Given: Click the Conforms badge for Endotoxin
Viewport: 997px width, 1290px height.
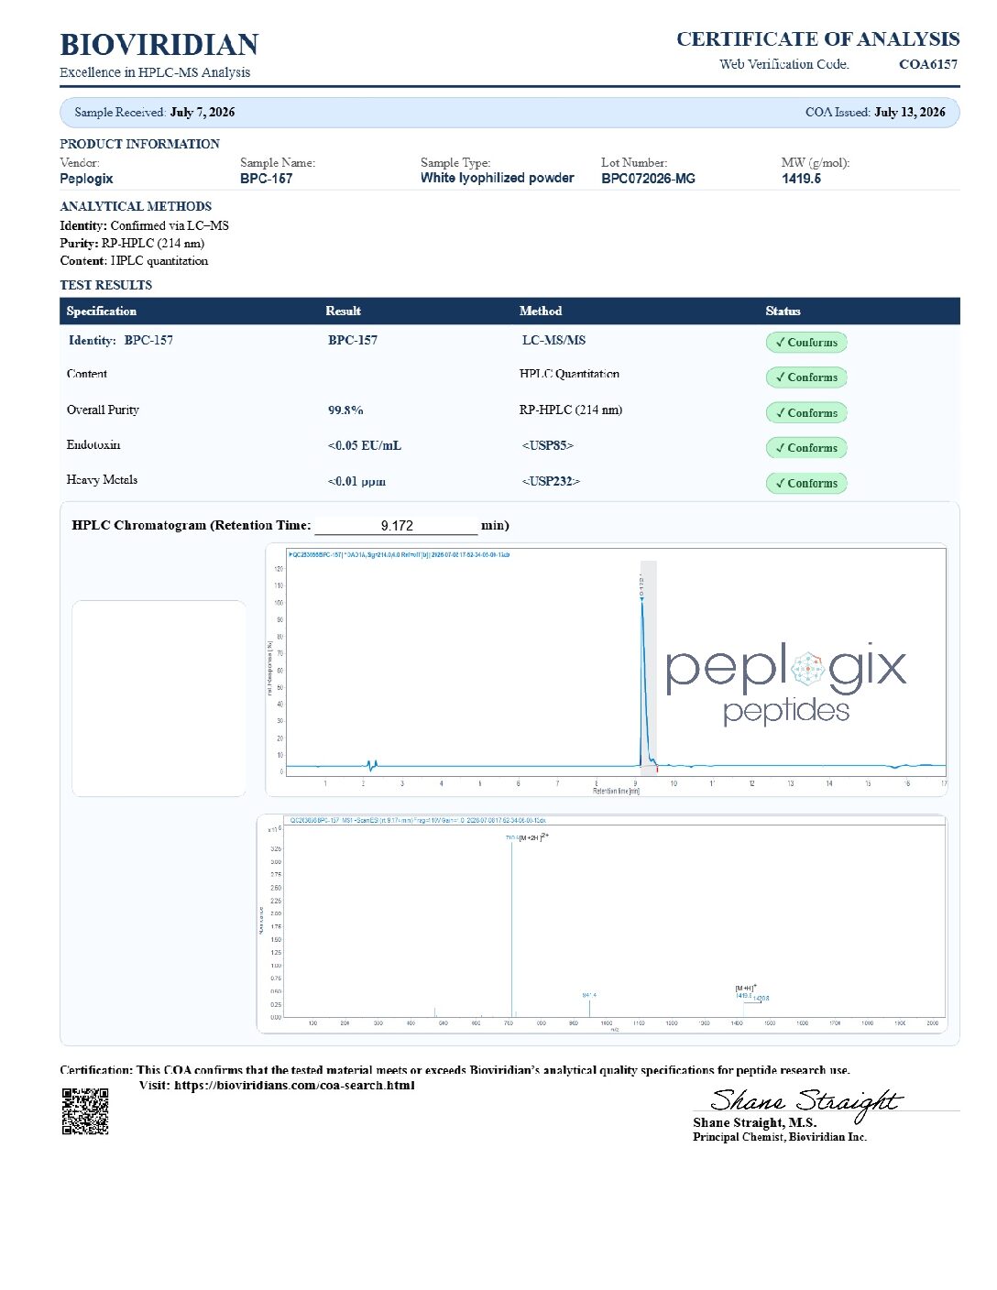Looking at the screenshot, I should 806,448.
